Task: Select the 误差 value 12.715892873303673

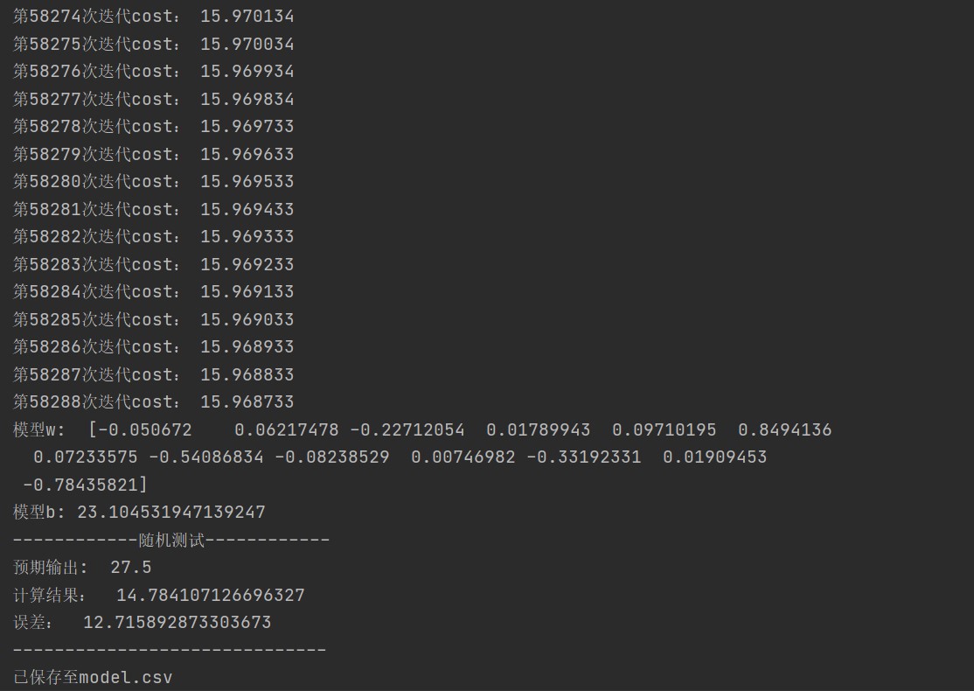Action: coord(177,623)
